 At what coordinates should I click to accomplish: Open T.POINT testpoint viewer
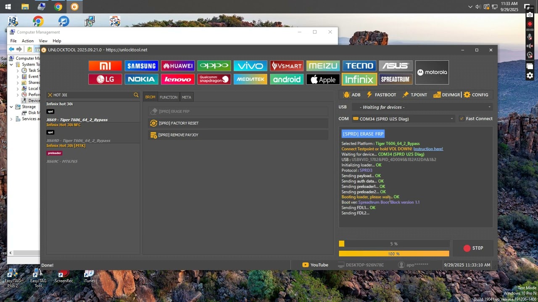click(414, 95)
